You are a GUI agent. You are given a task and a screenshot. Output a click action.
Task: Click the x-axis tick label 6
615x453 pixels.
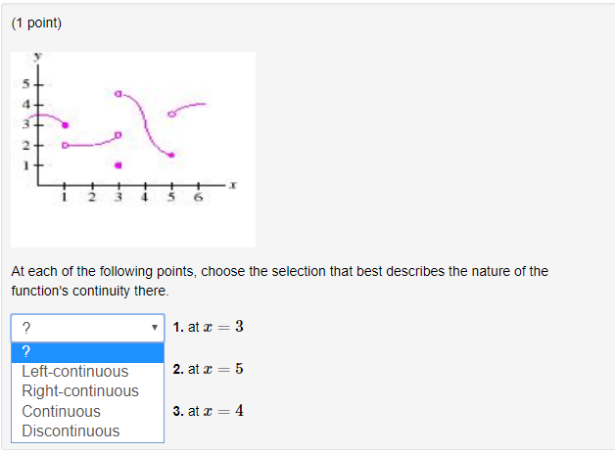[x=198, y=199]
